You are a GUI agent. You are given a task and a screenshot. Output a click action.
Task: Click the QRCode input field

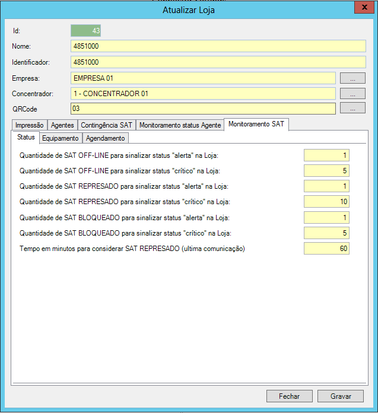[x=202, y=109]
